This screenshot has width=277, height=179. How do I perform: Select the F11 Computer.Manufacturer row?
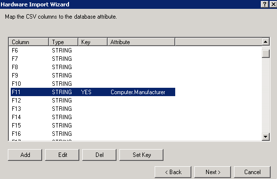(x=93, y=92)
